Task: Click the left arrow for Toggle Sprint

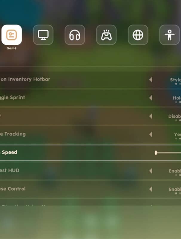Action: coord(151,98)
